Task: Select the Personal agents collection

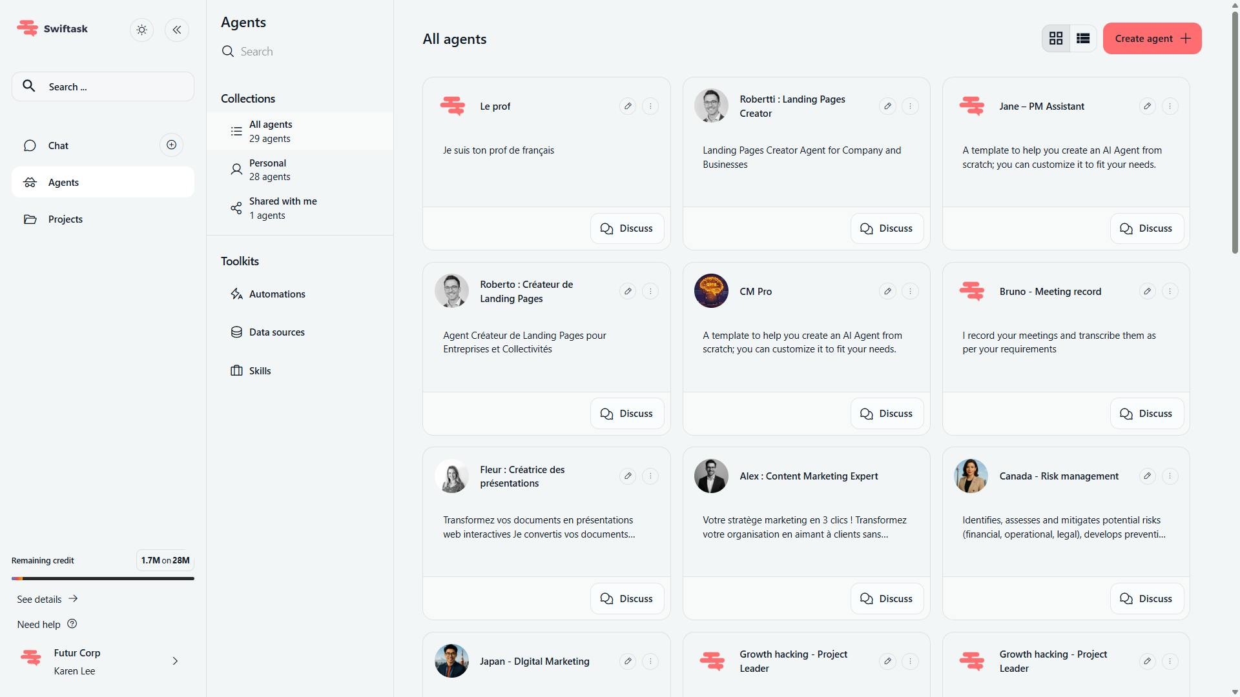Action: click(269, 170)
